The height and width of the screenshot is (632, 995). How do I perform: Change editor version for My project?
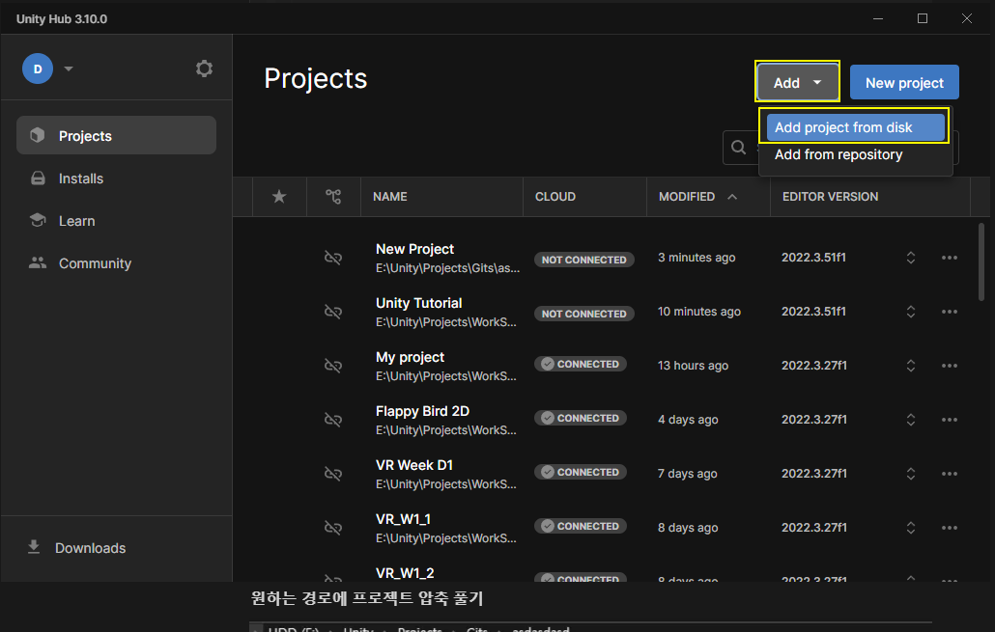911,365
